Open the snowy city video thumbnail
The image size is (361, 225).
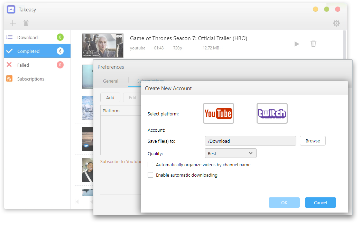pyautogui.click(x=87, y=108)
